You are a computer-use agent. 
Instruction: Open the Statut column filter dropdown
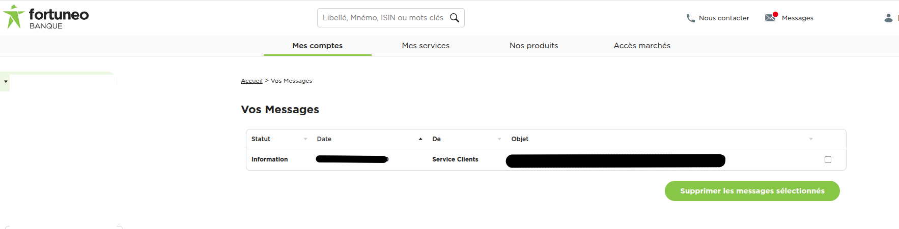[305, 139]
